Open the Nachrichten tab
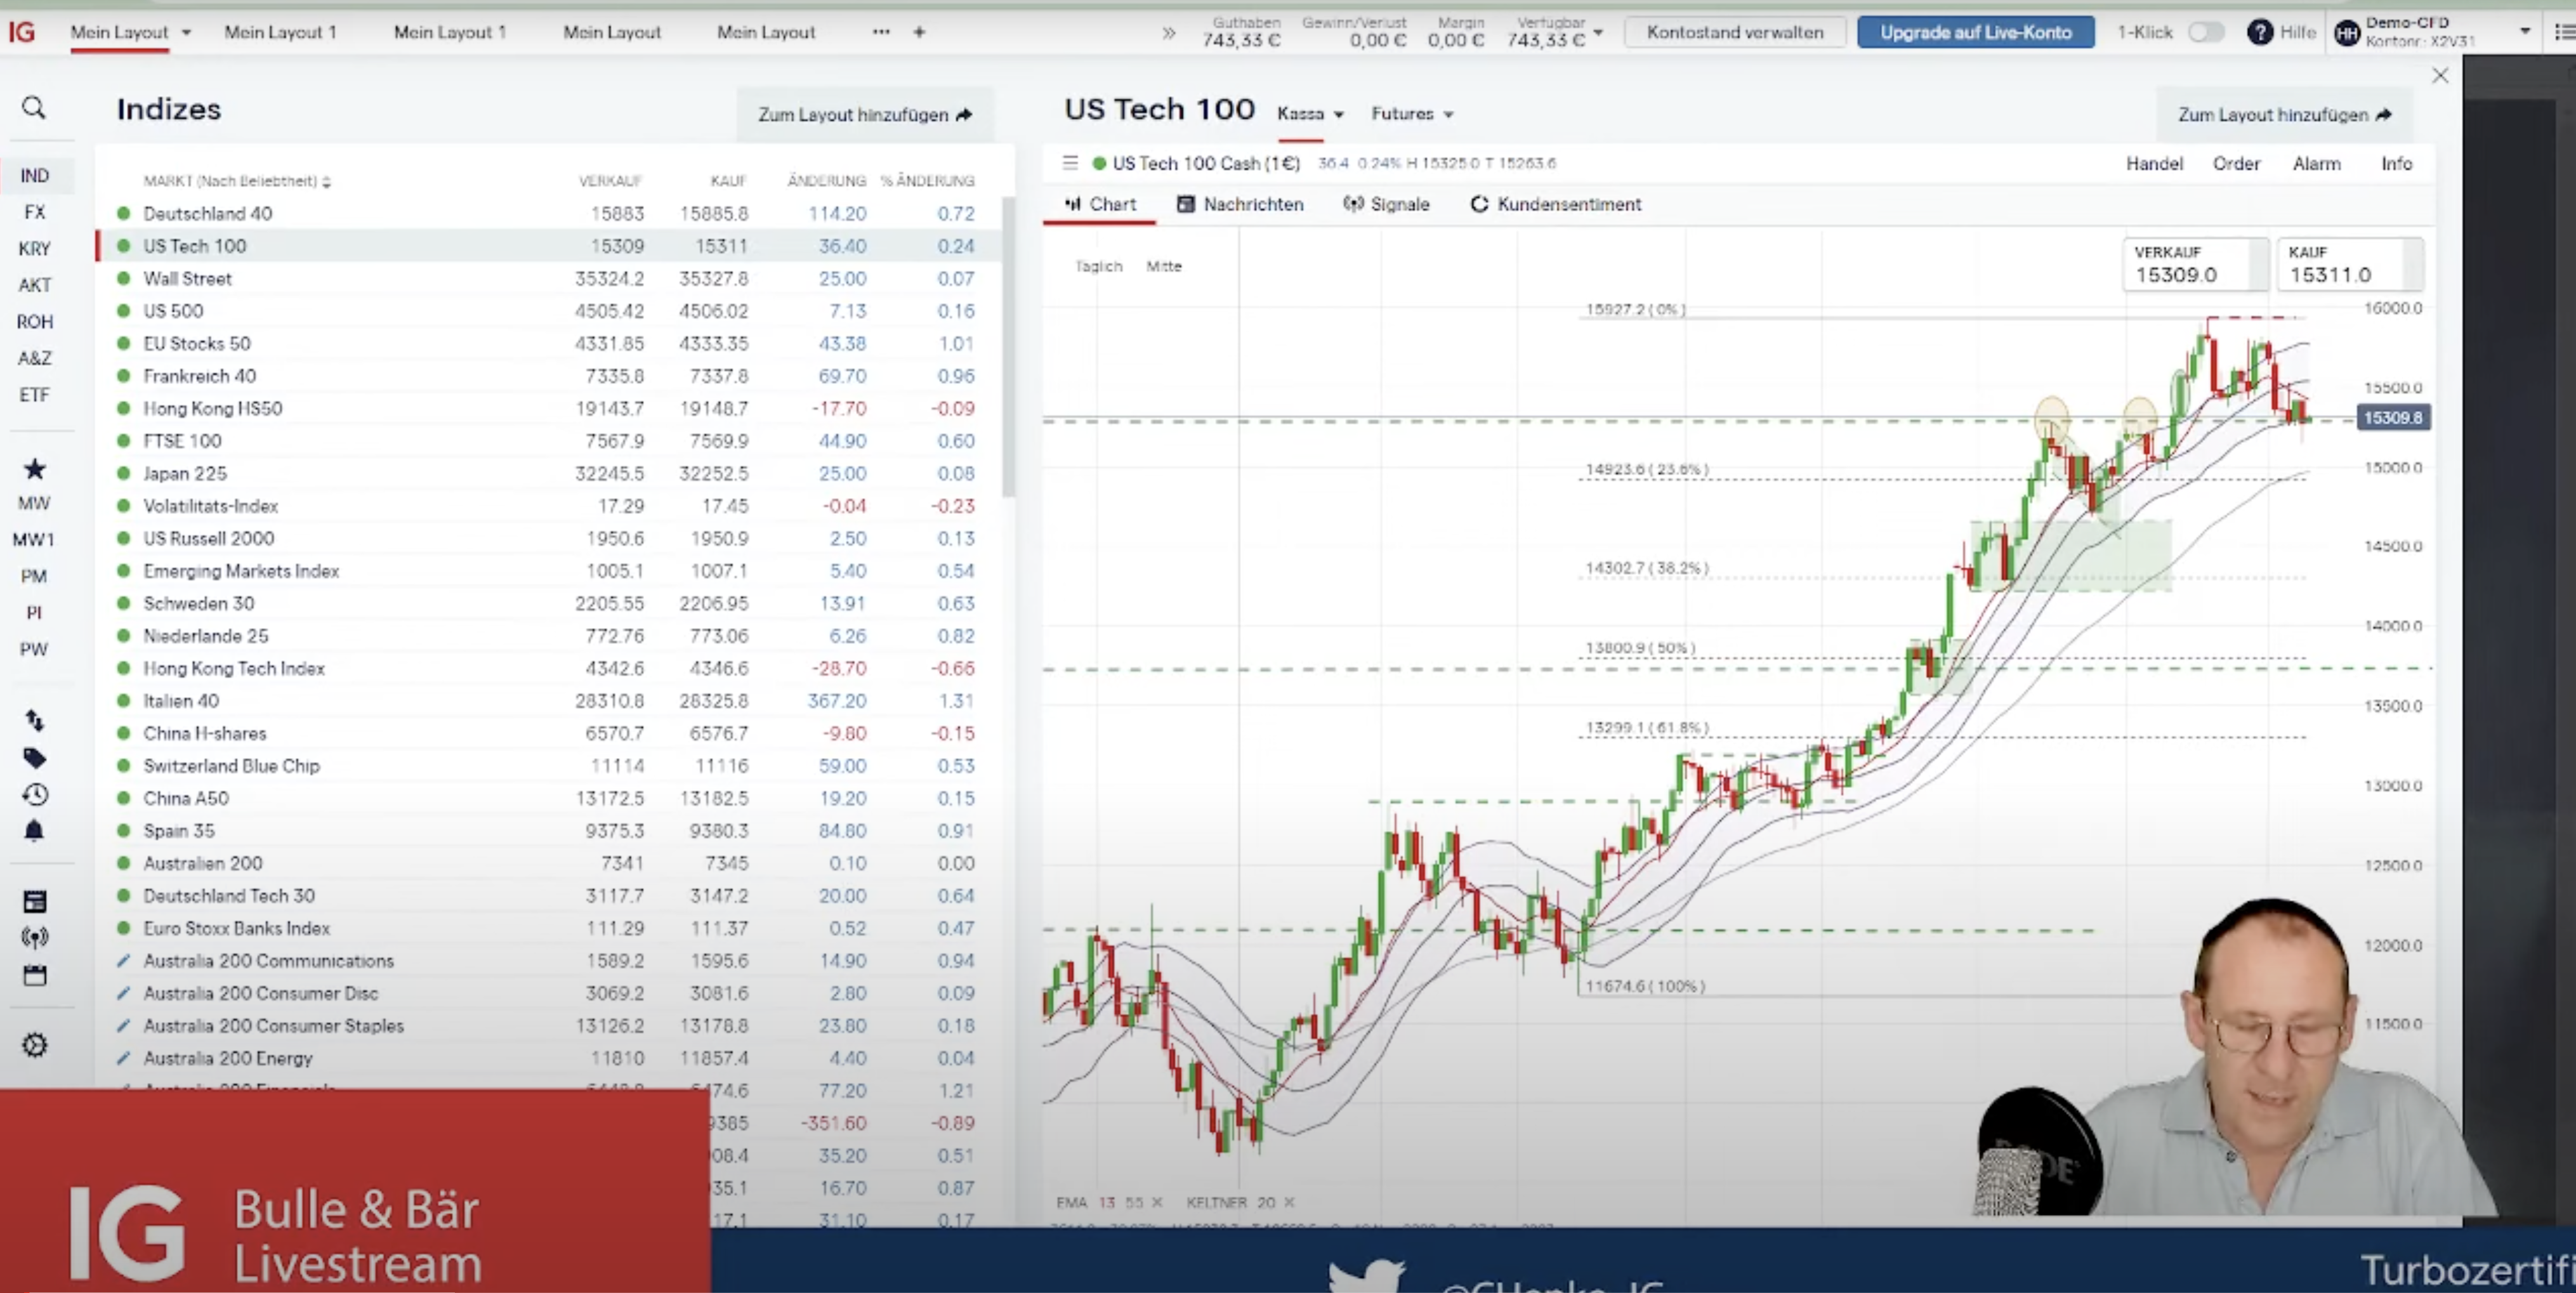Screen dimensions: 2576x1293 pyautogui.click(x=1240, y=204)
